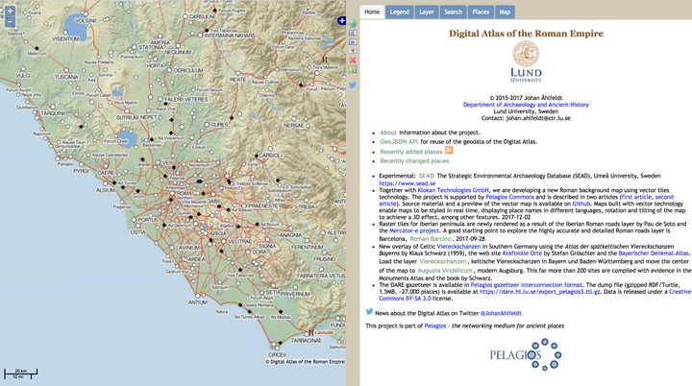Viewport: 692px width, 386px height.
Task: Zoom out the map with minus button
Action: [x=10, y=22]
